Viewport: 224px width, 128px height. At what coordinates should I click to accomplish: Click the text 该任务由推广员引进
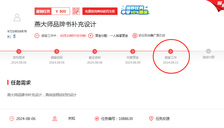click(152, 35)
